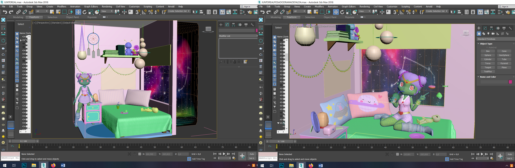The height and width of the screenshot is (168, 515).
Task: Click the Cameras category icon in the right Create panel
Action: 493,34
